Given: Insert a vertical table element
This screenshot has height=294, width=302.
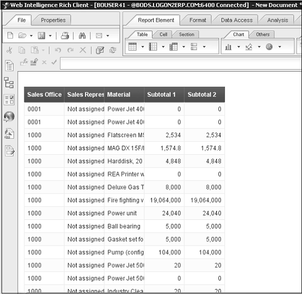Looking at the screenshot, I should coord(133,47).
